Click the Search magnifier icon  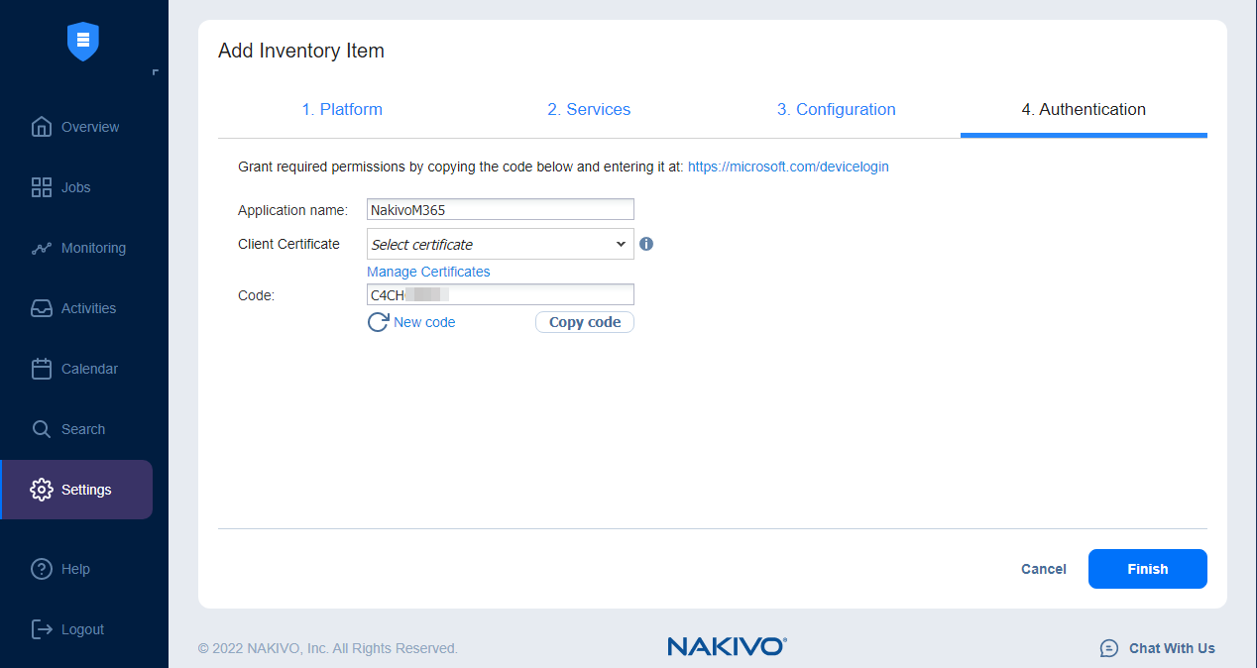[42, 428]
